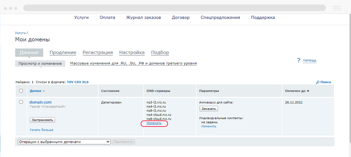351x157 pixels.
Task: Open the Оплата menu item
Action: click(107, 18)
